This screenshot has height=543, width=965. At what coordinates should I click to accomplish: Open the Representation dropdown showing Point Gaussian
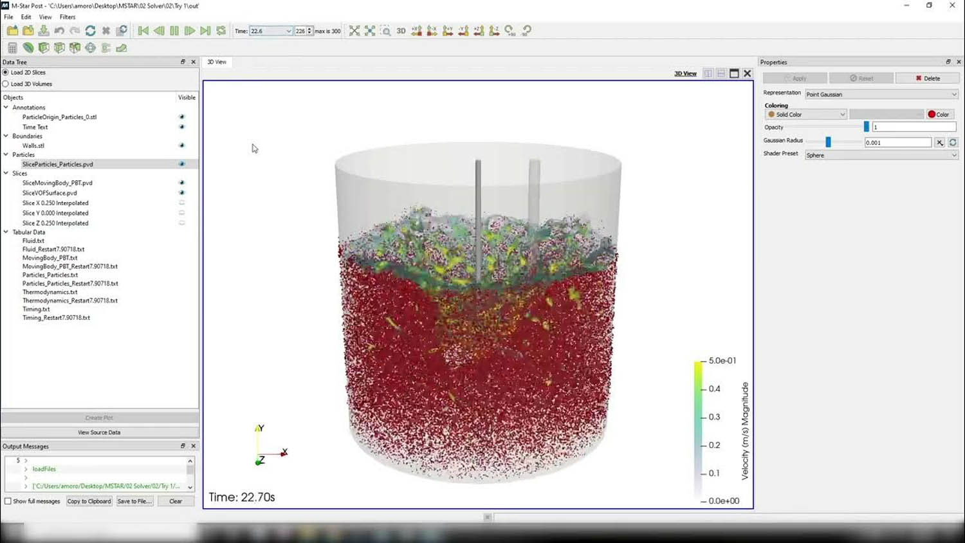pos(881,94)
